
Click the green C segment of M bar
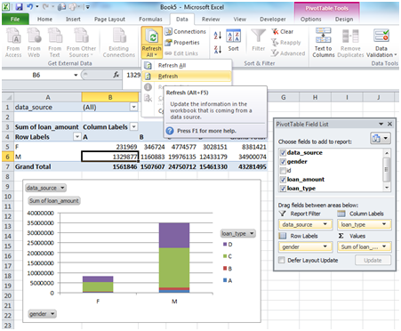(x=174, y=268)
